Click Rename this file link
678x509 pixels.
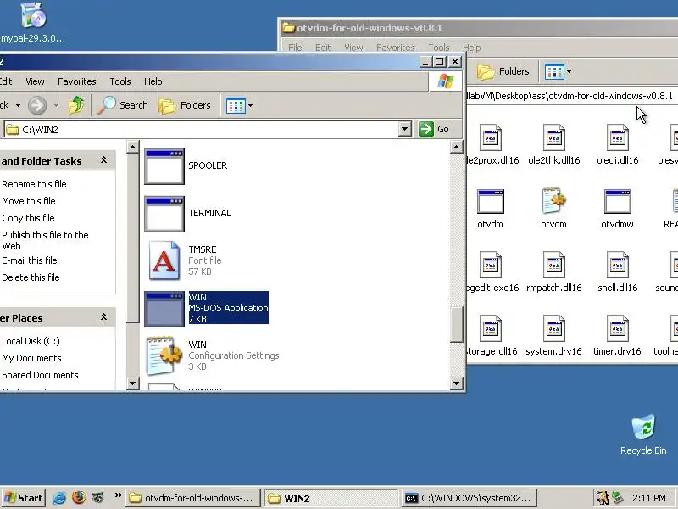(x=34, y=184)
